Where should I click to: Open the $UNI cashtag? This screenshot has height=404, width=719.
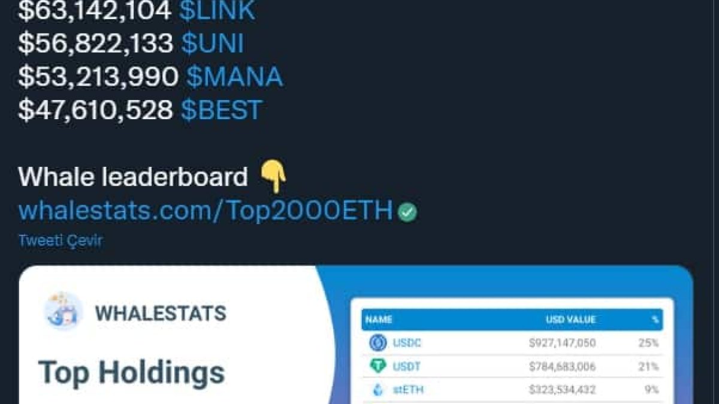[x=212, y=44]
